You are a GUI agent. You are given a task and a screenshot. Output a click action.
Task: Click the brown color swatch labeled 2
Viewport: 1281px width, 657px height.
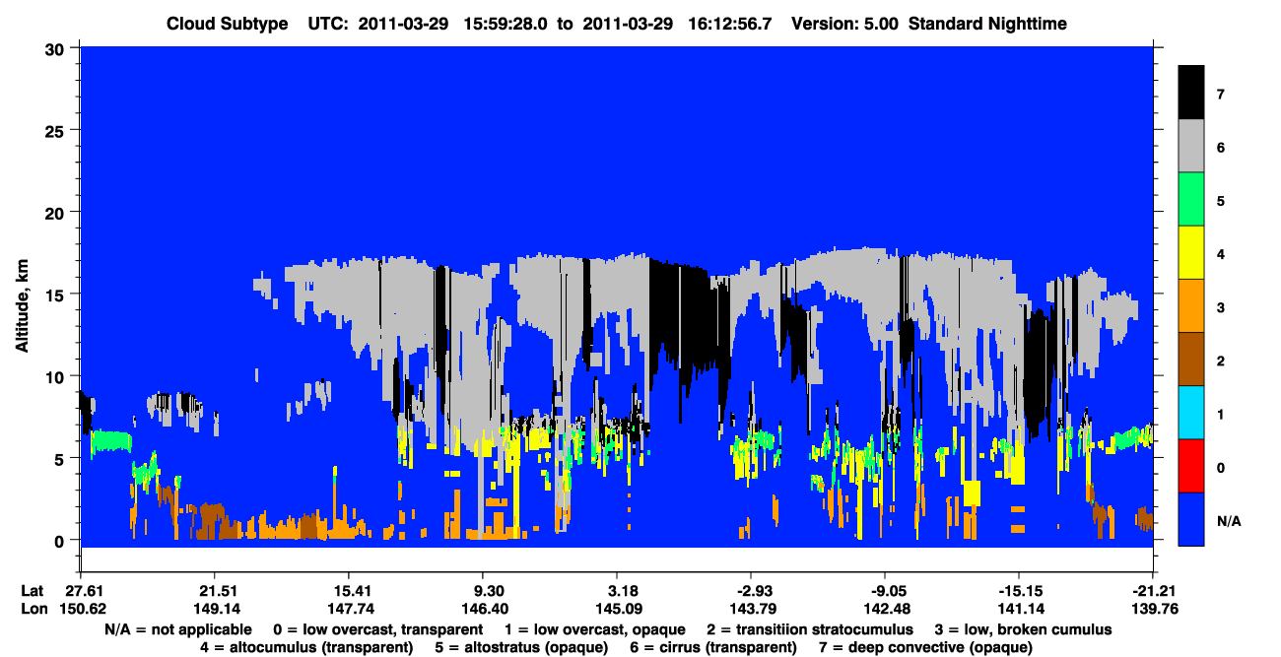click(x=1191, y=360)
